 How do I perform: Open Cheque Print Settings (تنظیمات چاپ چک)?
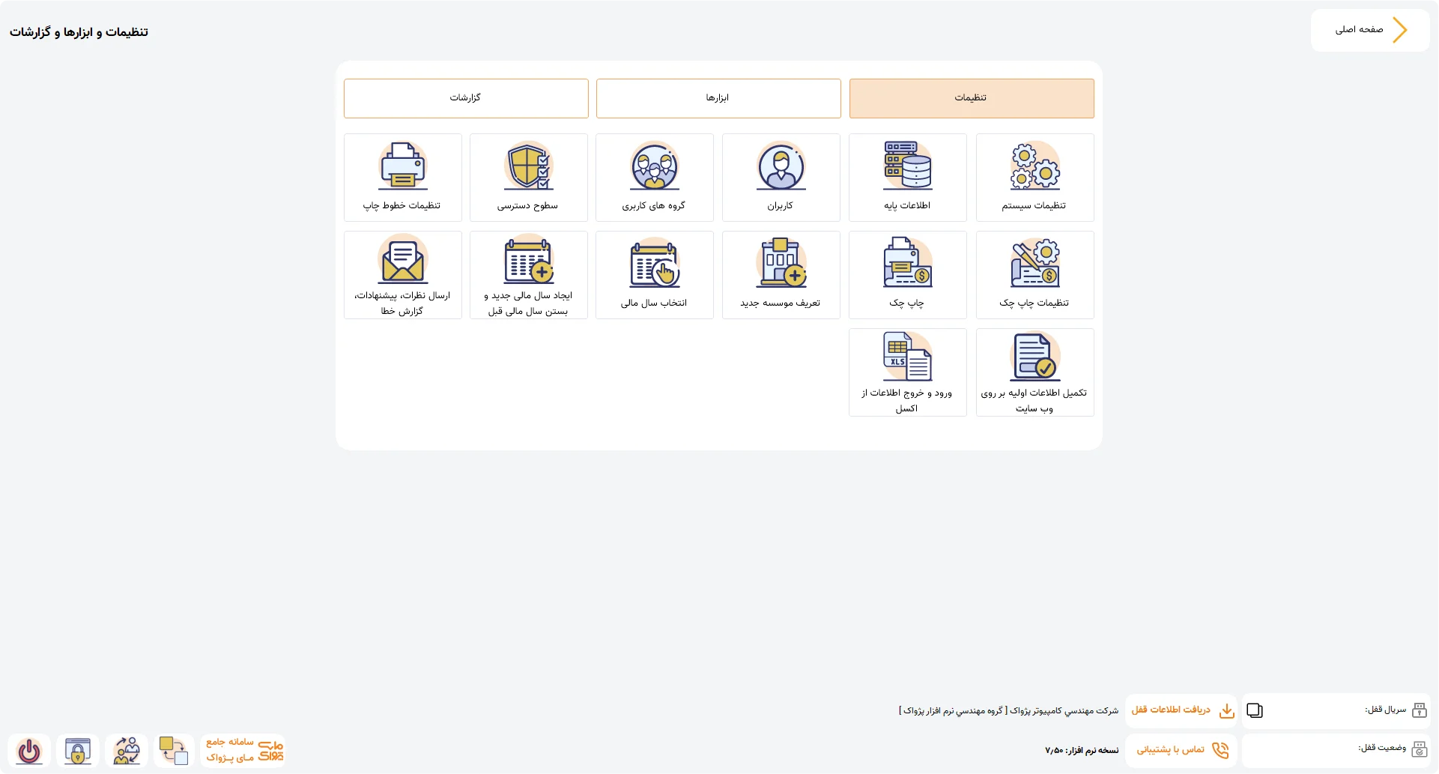pos(1034,275)
